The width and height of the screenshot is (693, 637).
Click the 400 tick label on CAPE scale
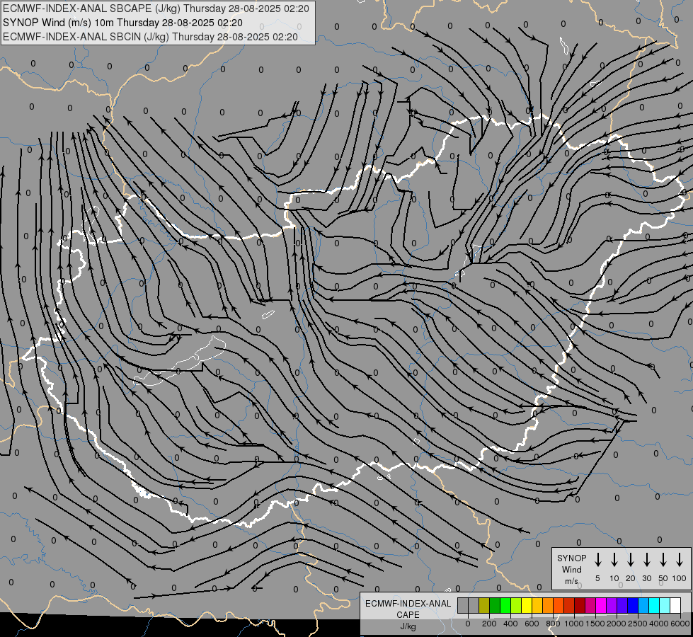coord(510,624)
